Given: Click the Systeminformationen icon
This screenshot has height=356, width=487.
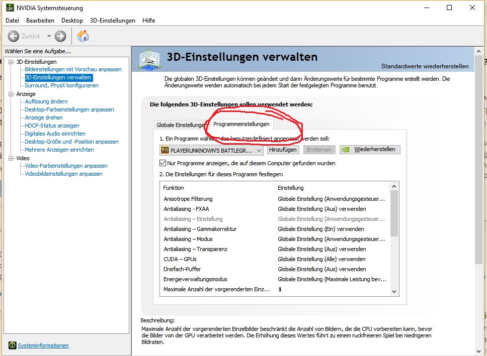Looking at the screenshot, I should tap(12, 345).
